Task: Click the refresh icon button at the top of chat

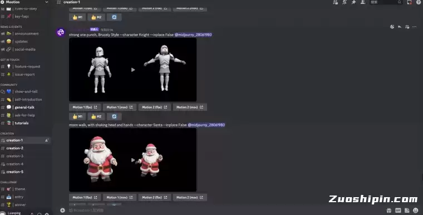Action: [x=114, y=17]
